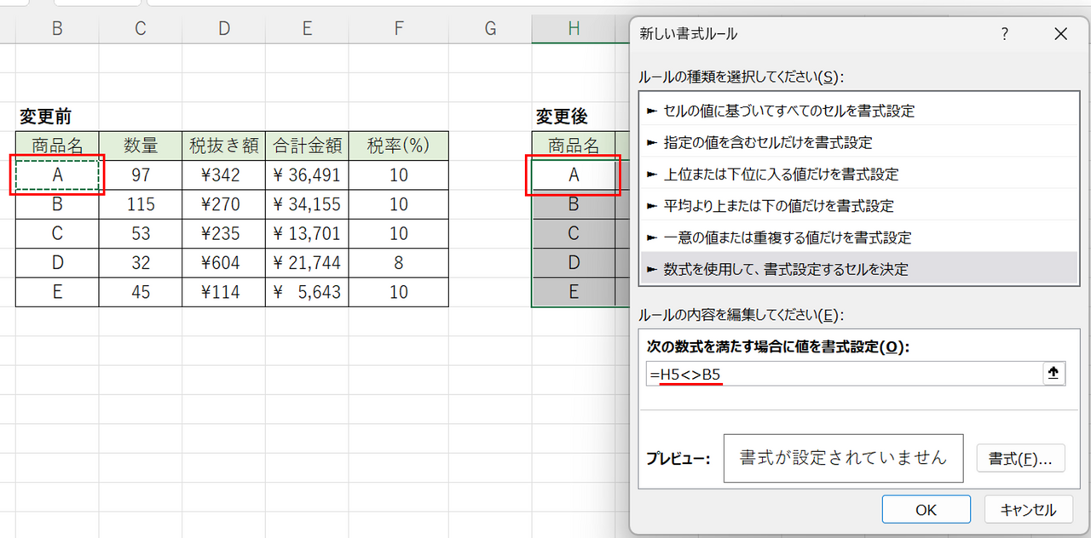
Task: Select the 合計金額 cell ¥ 36,491
Action: [x=307, y=175]
